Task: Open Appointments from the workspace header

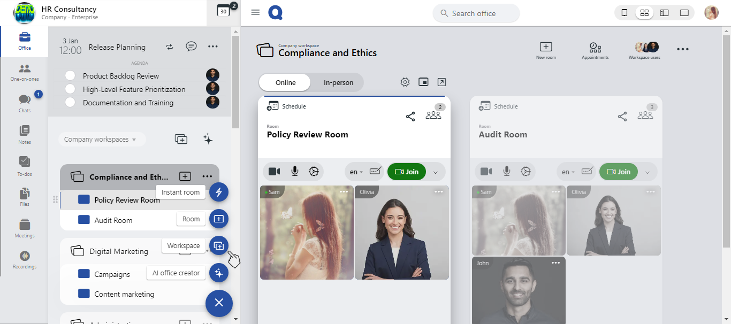Action: point(595,50)
